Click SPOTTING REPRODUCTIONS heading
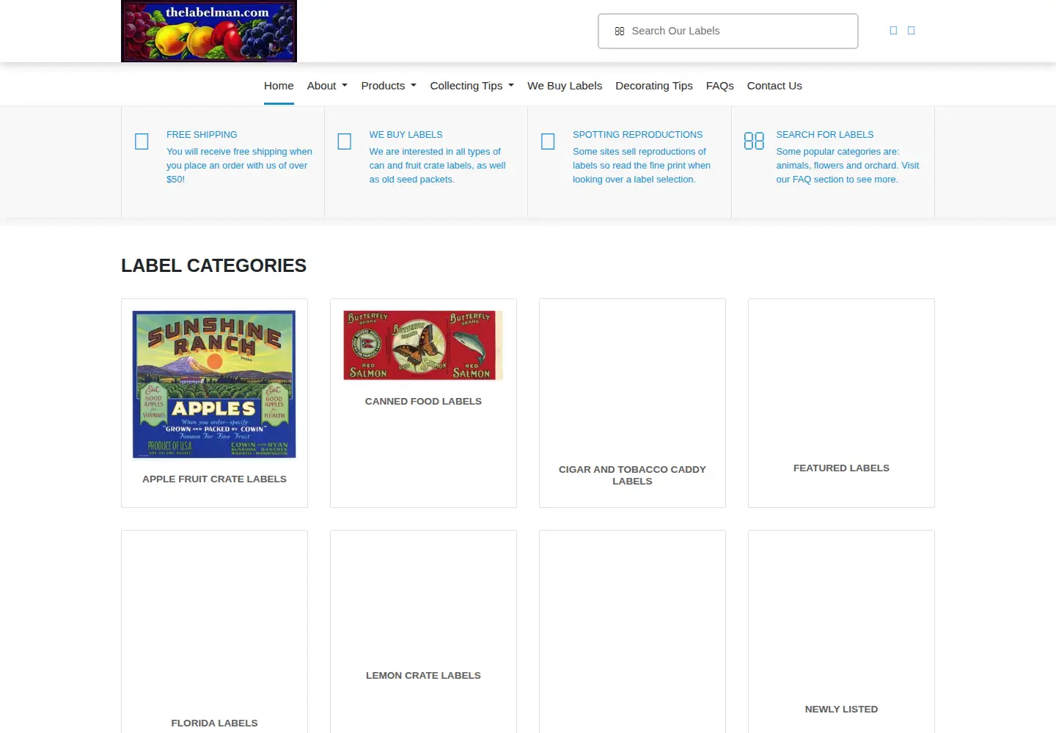This screenshot has width=1056, height=733. point(637,135)
